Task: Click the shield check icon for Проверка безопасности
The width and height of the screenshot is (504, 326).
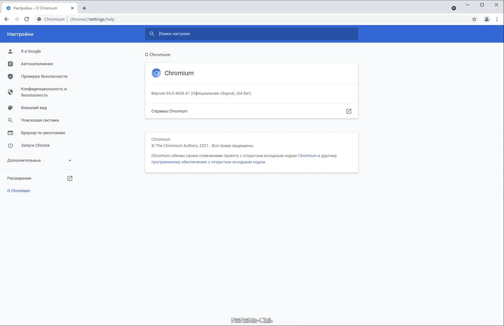Action: point(10,76)
